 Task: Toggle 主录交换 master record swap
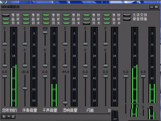pos(127,15)
